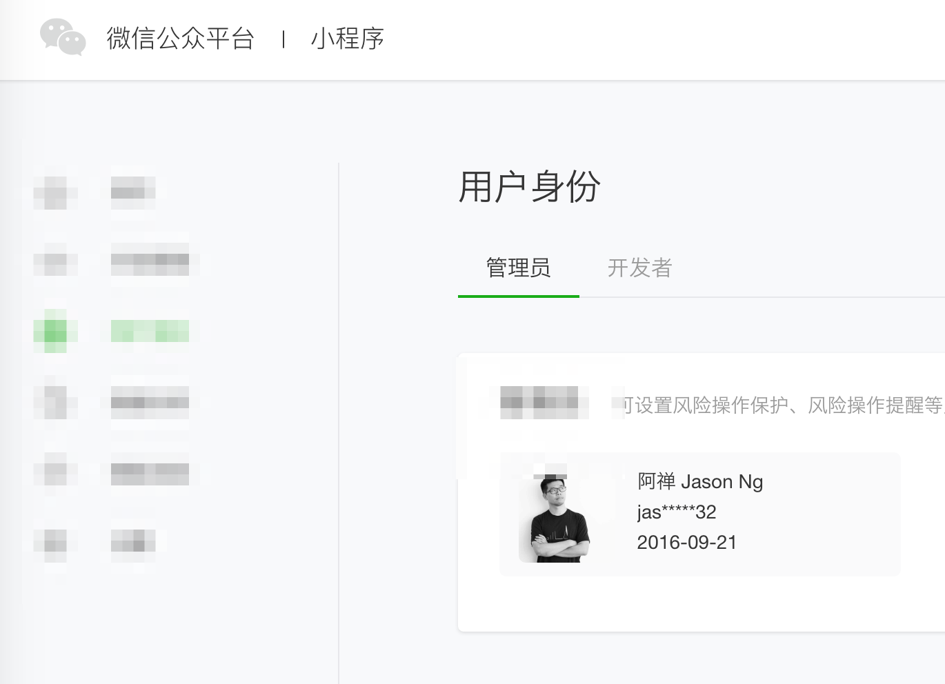945x684 pixels.
Task: Switch to the 开发者 tab
Action: pyautogui.click(x=640, y=268)
